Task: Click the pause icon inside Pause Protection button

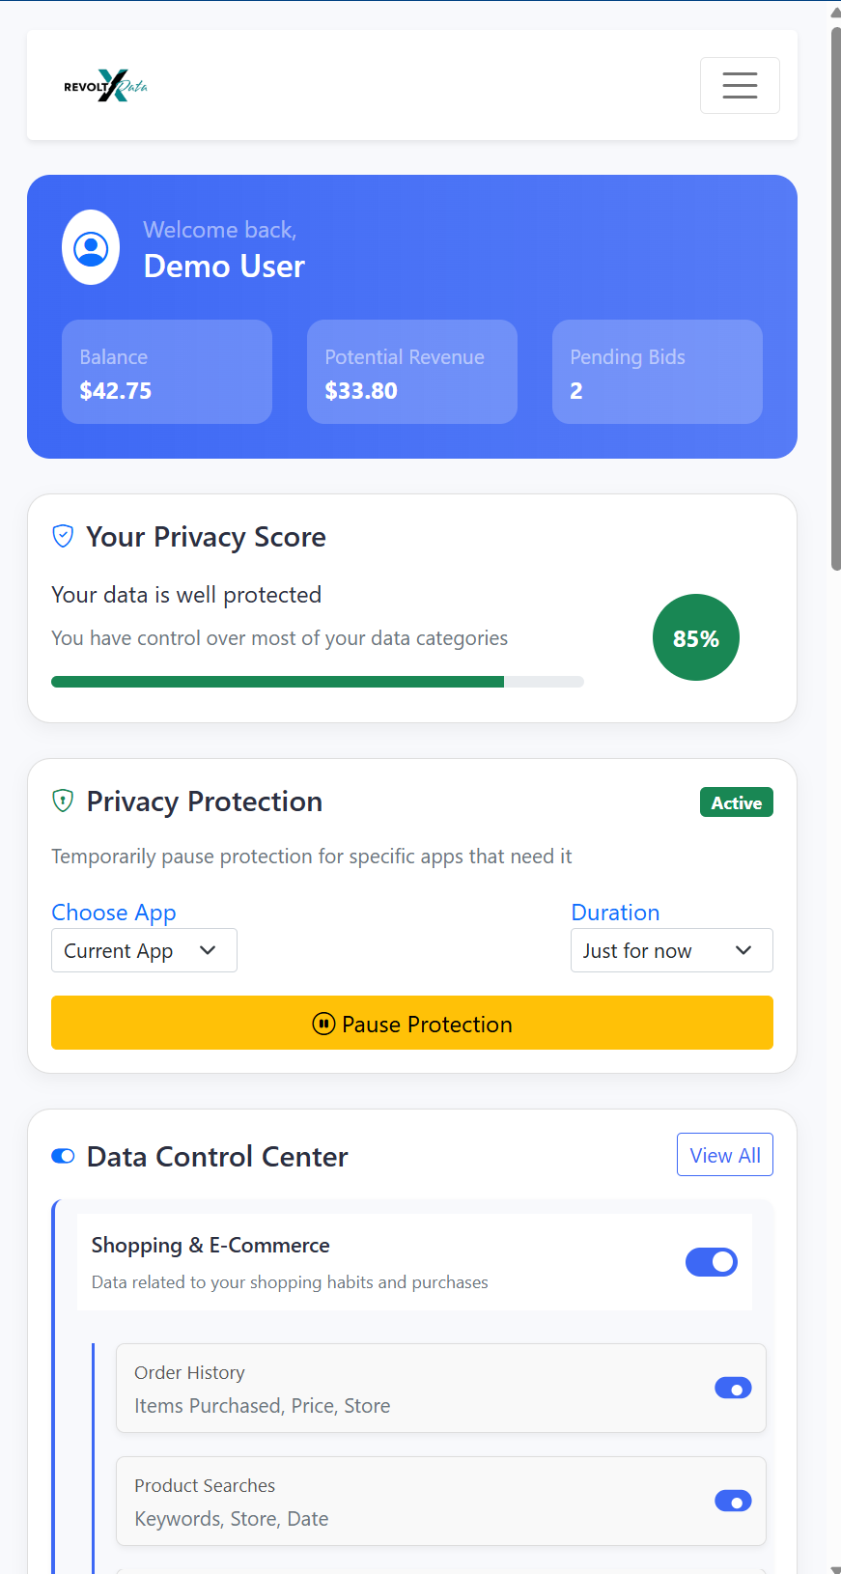Action: pos(323,1024)
